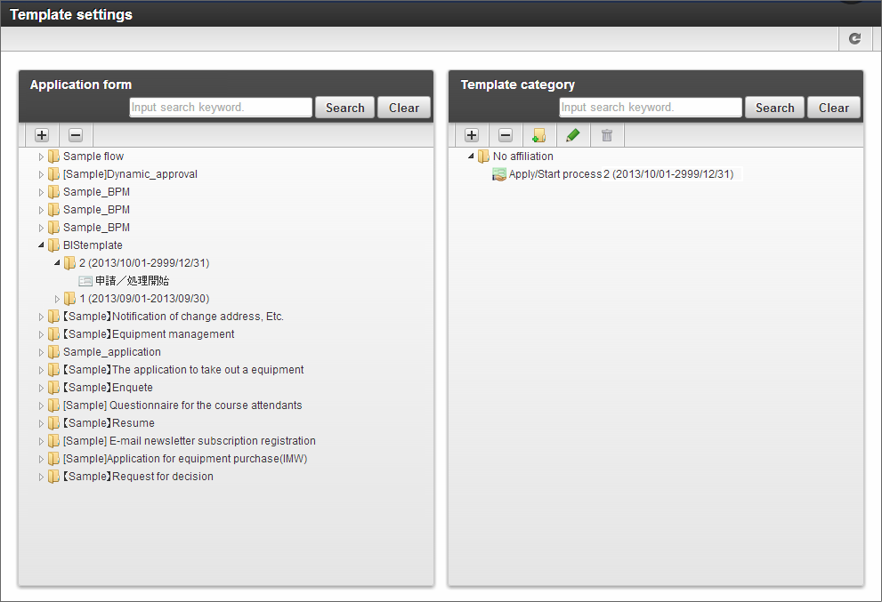Click folder icon of 1 (2013/09/01-2013/09/30)

coord(69,299)
